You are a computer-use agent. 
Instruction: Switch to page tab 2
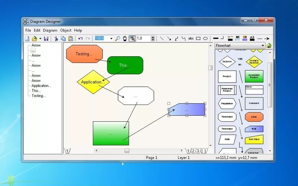pyautogui.click(x=193, y=151)
